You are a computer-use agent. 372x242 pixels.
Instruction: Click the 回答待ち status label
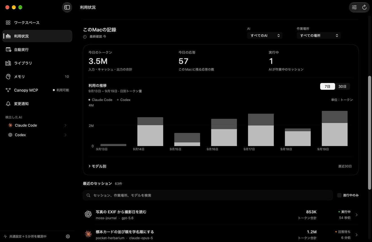(343, 232)
